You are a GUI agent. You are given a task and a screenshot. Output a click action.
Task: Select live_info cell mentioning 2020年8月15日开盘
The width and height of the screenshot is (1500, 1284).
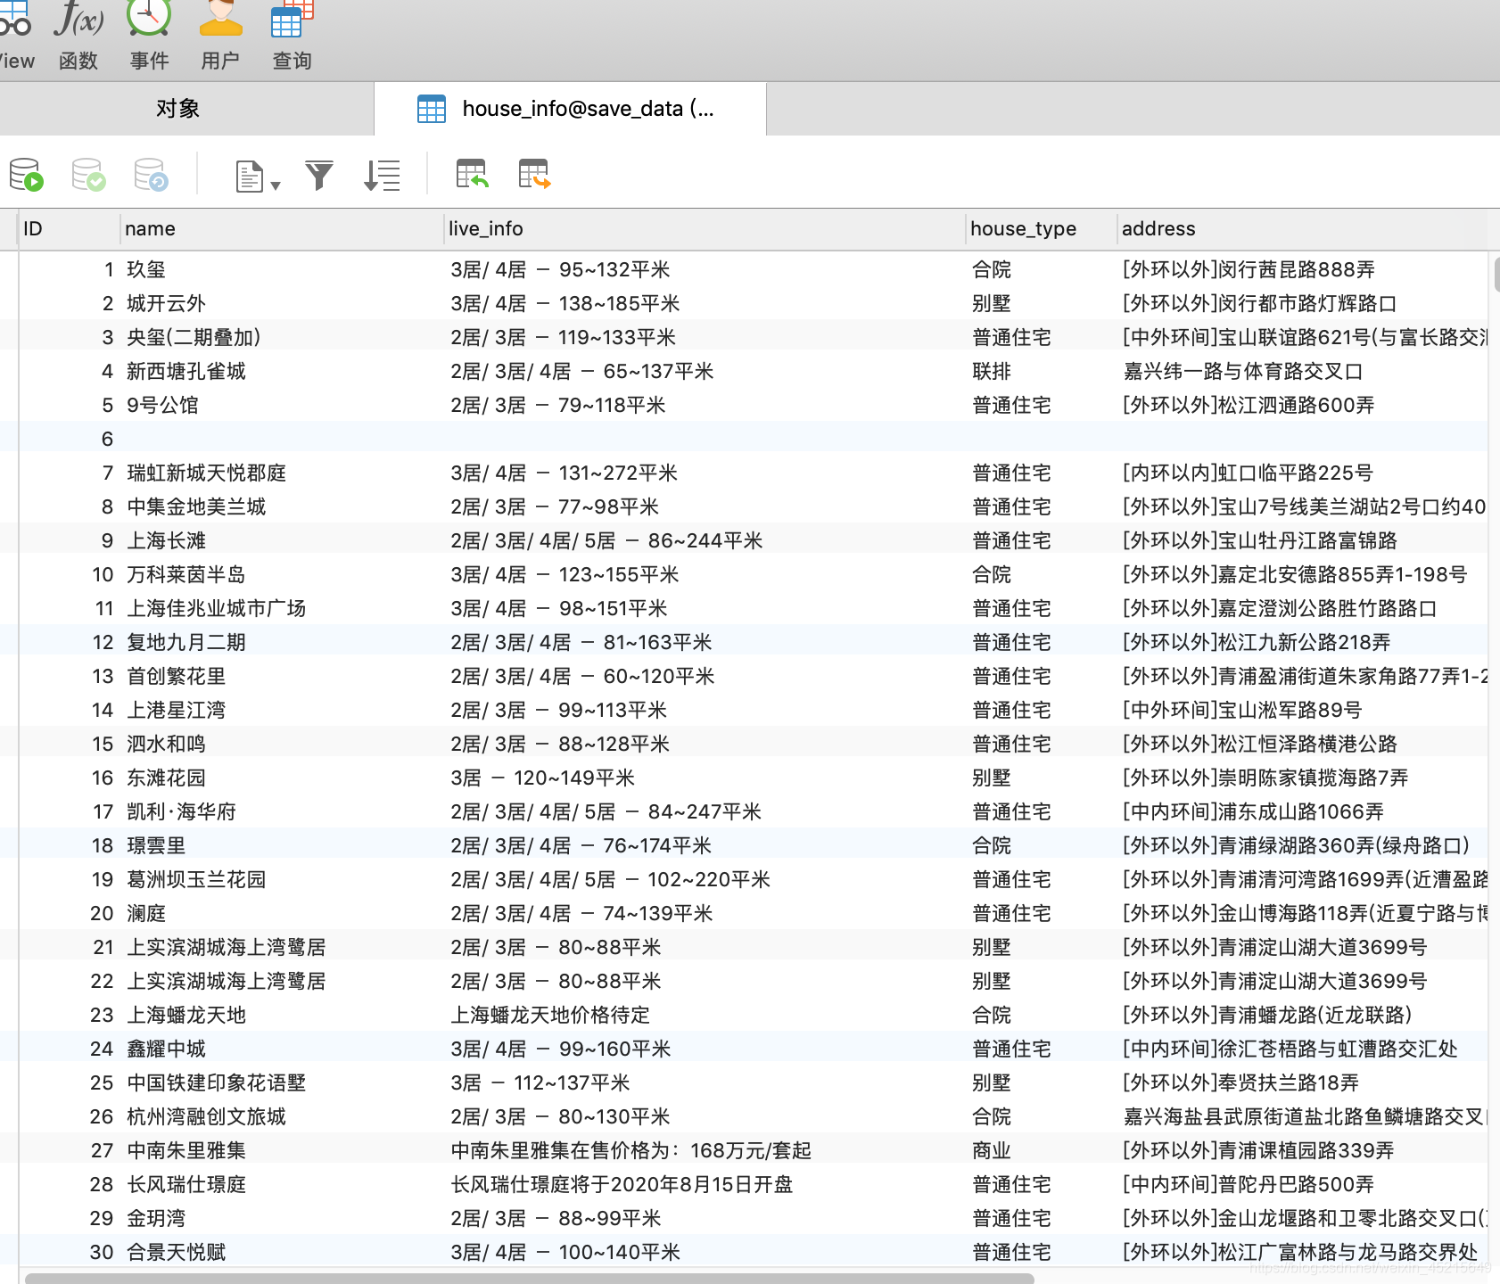point(622,1184)
